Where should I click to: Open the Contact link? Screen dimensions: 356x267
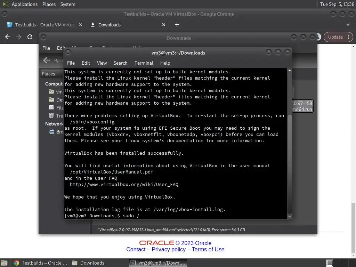click(136, 249)
